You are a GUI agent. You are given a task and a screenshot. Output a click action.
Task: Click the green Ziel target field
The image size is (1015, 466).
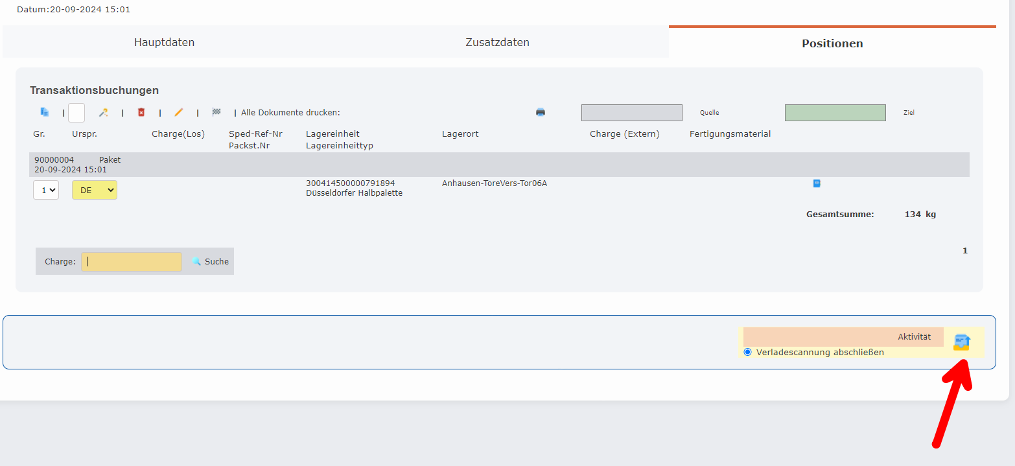point(835,113)
